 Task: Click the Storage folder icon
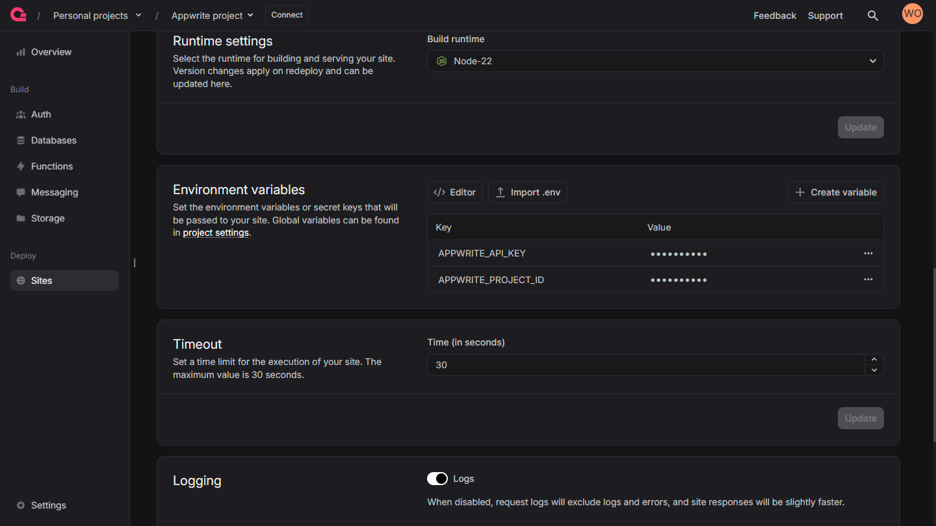click(21, 218)
